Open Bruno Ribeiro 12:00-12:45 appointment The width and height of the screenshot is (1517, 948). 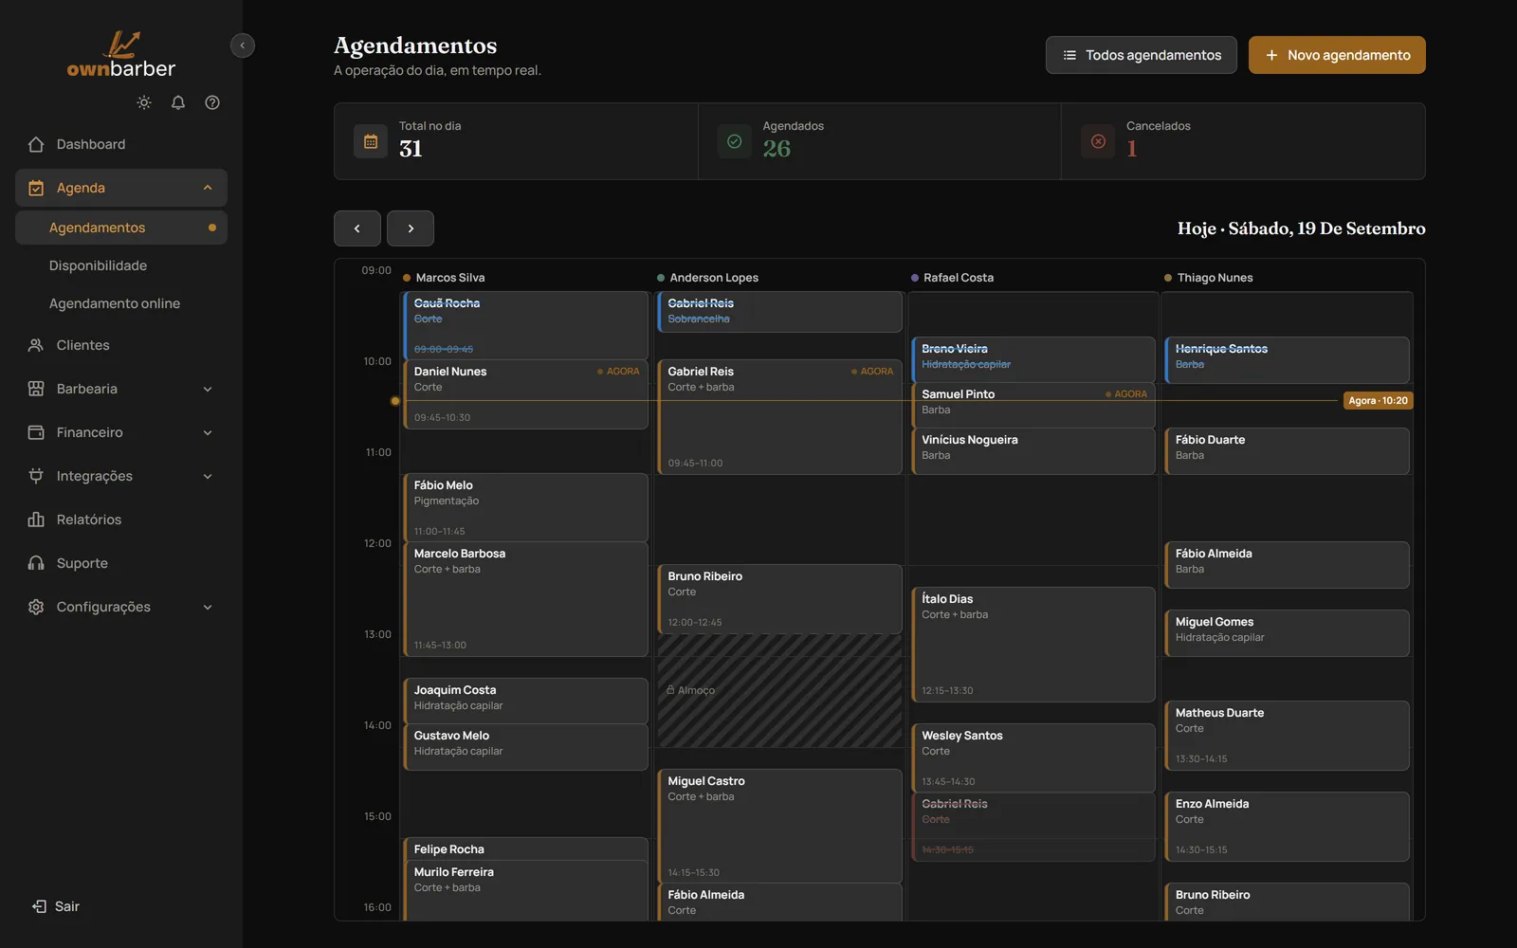coord(779,599)
